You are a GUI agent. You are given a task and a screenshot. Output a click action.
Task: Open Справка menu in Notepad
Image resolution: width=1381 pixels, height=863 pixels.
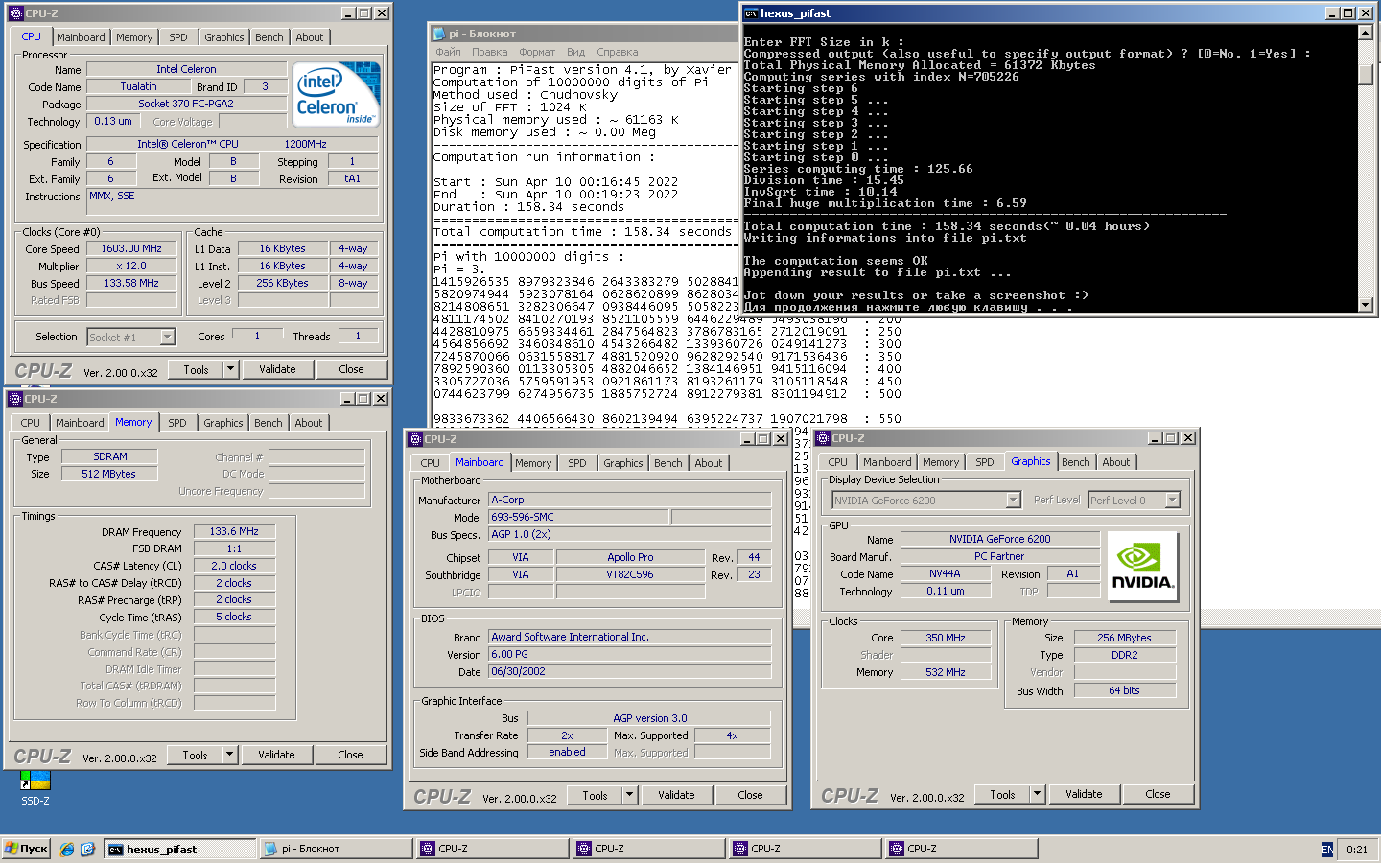(617, 52)
